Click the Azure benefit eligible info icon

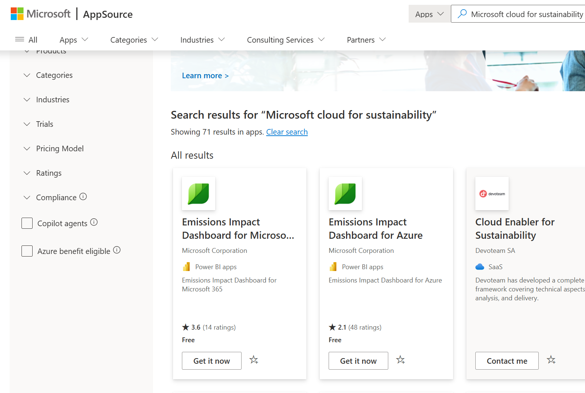[x=117, y=250]
